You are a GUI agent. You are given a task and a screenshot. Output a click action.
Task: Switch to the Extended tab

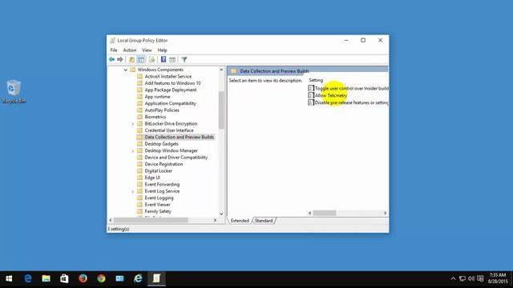click(x=240, y=221)
